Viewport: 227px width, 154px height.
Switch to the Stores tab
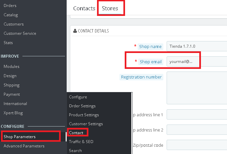pos(110,8)
